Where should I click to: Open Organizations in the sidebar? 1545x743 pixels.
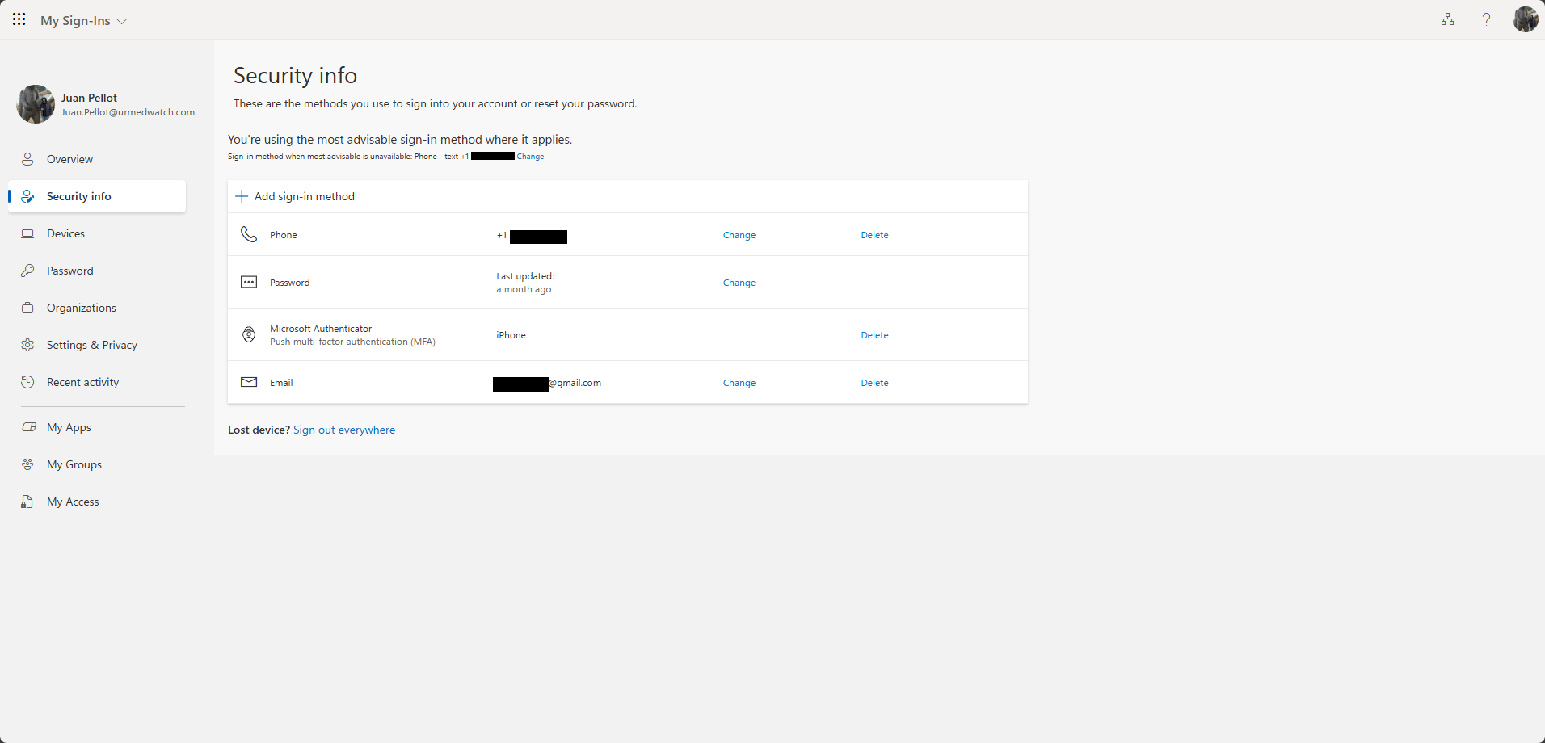pyautogui.click(x=81, y=308)
